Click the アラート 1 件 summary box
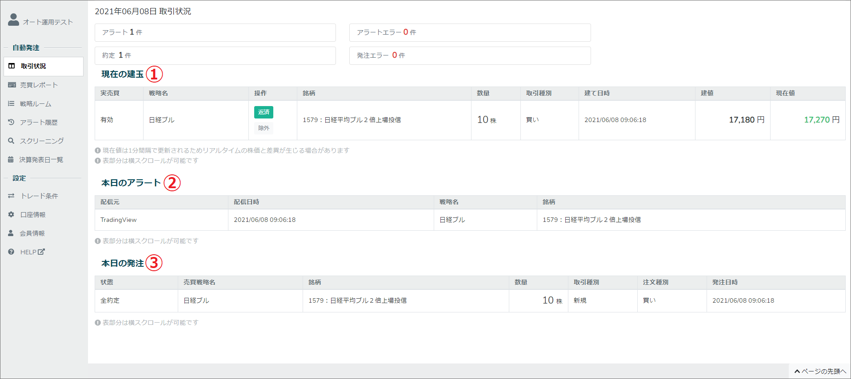Image resolution: width=851 pixels, height=379 pixels. pyautogui.click(x=215, y=32)
